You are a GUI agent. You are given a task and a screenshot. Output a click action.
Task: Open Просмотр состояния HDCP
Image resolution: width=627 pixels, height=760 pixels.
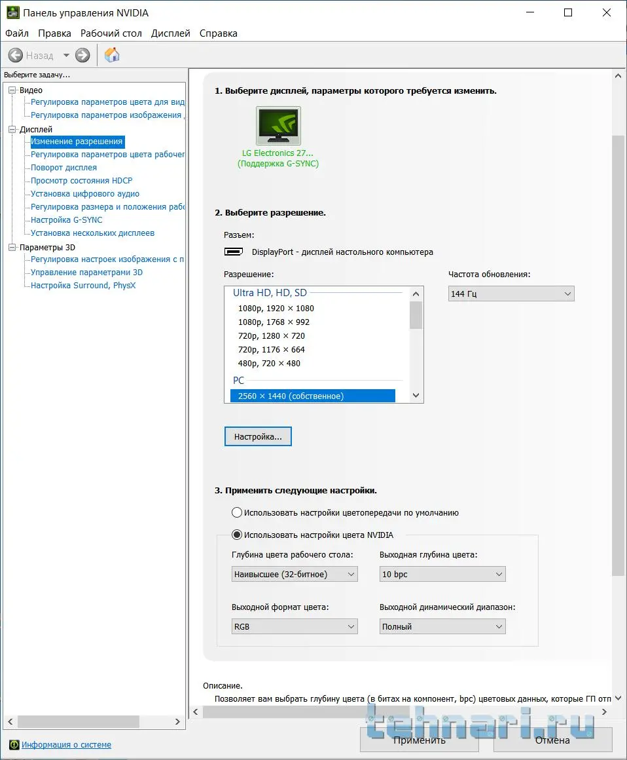[81, 180]
